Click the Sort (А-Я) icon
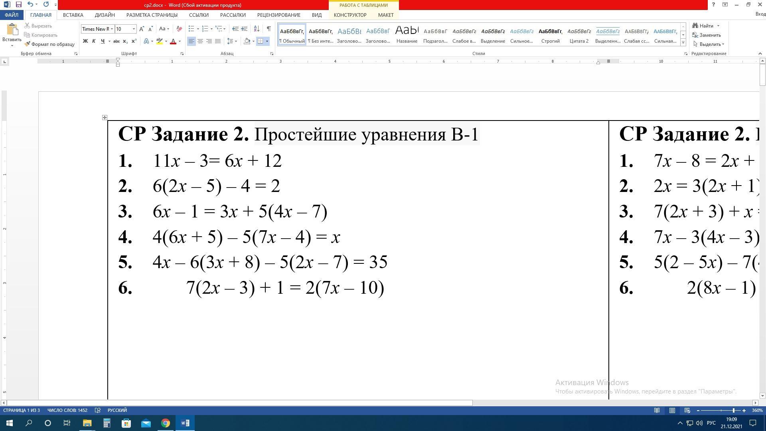Image resolution: width=766 pixels, height=431 pixels. point(257,29)
